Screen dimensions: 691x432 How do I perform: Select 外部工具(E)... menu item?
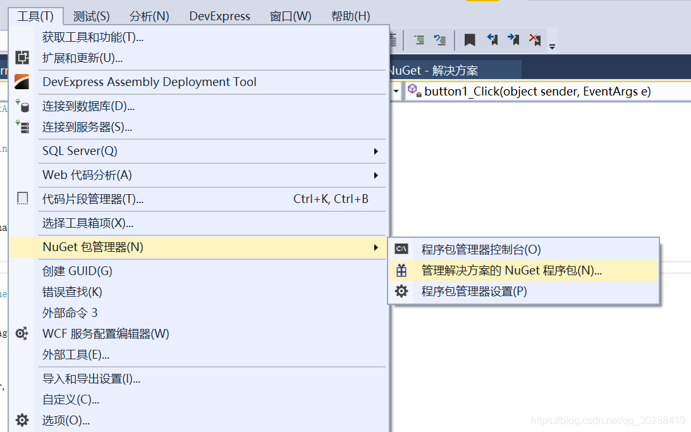click(199, 355)
